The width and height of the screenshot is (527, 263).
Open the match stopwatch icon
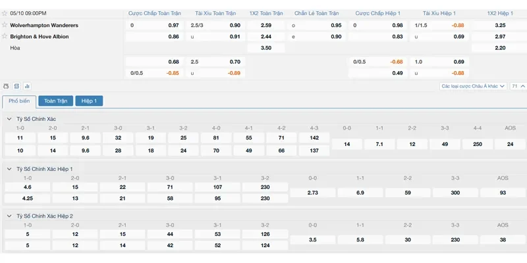tap(7, 86)
